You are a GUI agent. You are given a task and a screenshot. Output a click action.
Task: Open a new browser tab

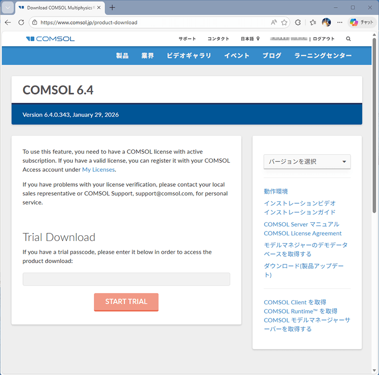[112, 8]
